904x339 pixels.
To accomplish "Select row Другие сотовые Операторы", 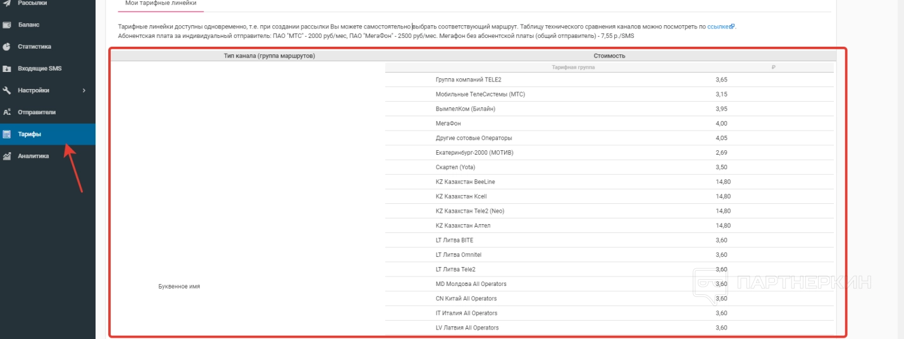I will tap(609, 138).
